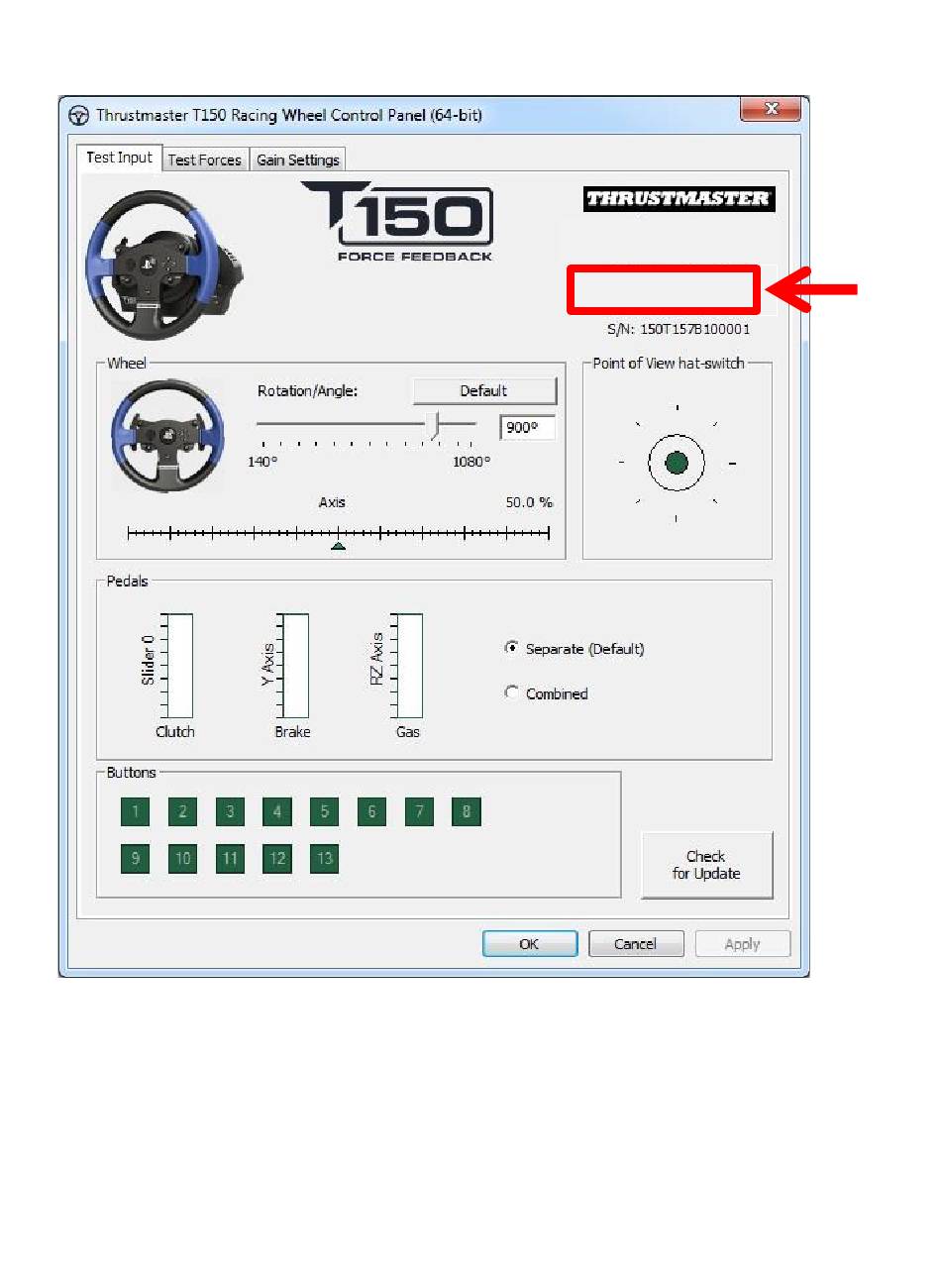Click button indicator 7
The width and height of the screenshot is (941, 1276).
coord(420,812)
